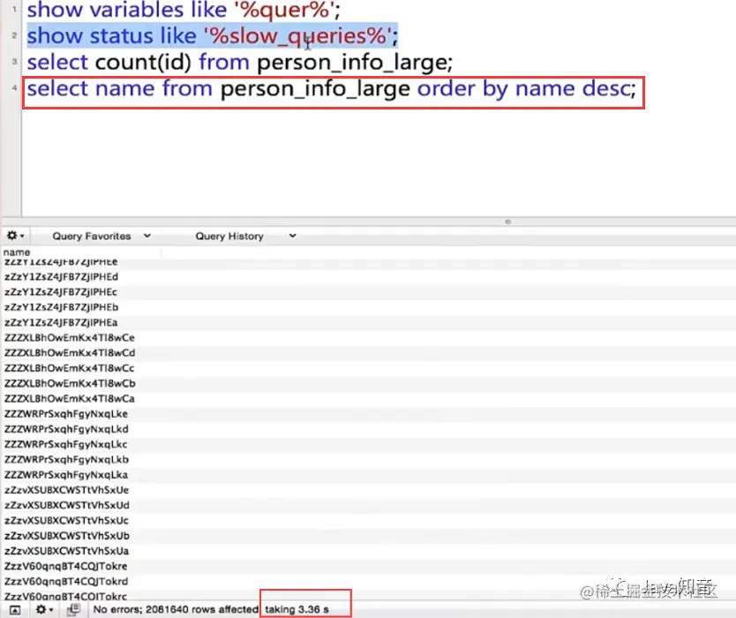Click the highlighted 'show status like' query line
This screenshot has height=618, width=736.
point(212,36)
